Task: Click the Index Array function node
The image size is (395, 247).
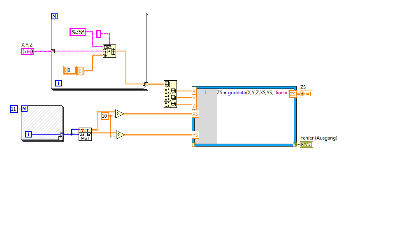Action: (x=170, y=94)
